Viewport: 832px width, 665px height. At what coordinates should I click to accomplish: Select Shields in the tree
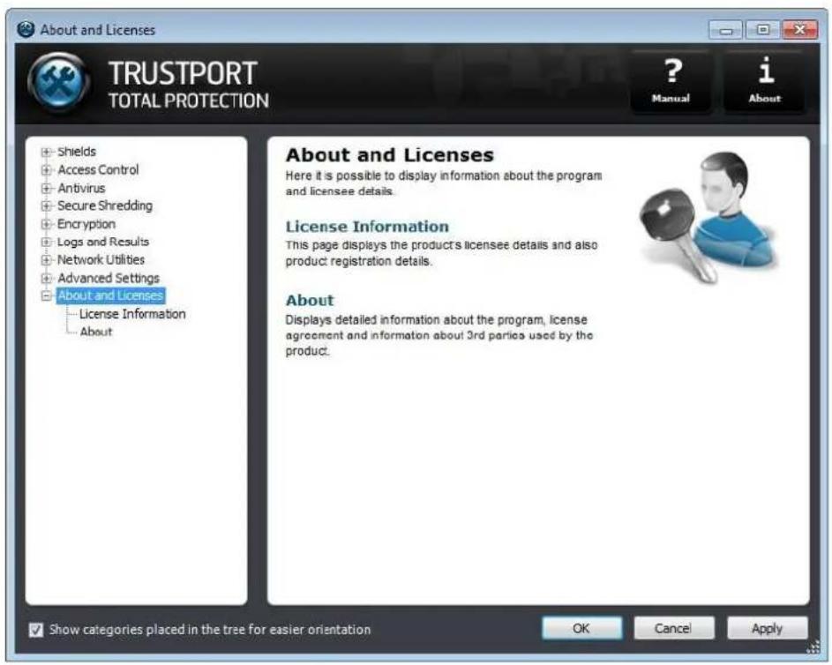click(77, 152)
